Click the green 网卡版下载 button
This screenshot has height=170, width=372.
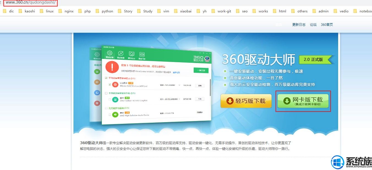[303, 101]
